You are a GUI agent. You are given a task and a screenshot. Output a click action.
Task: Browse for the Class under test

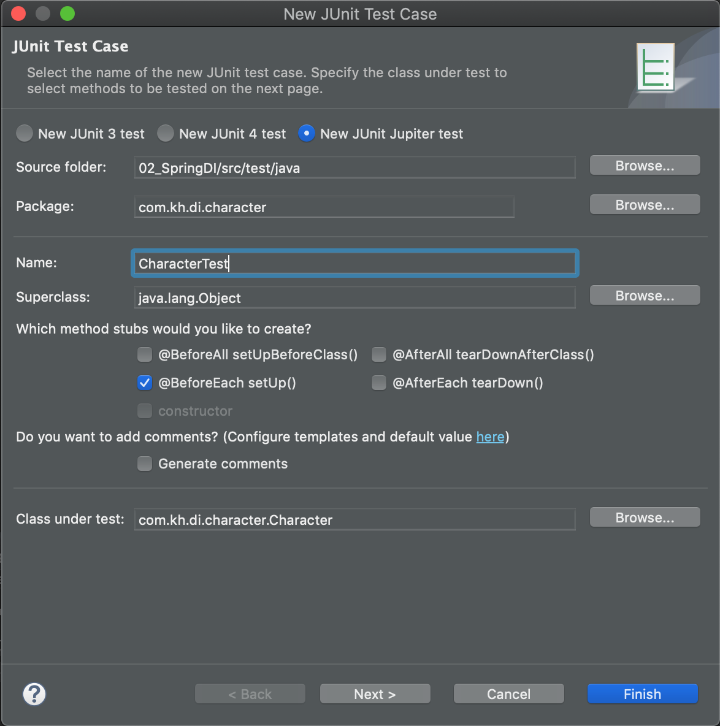[645, 517]
